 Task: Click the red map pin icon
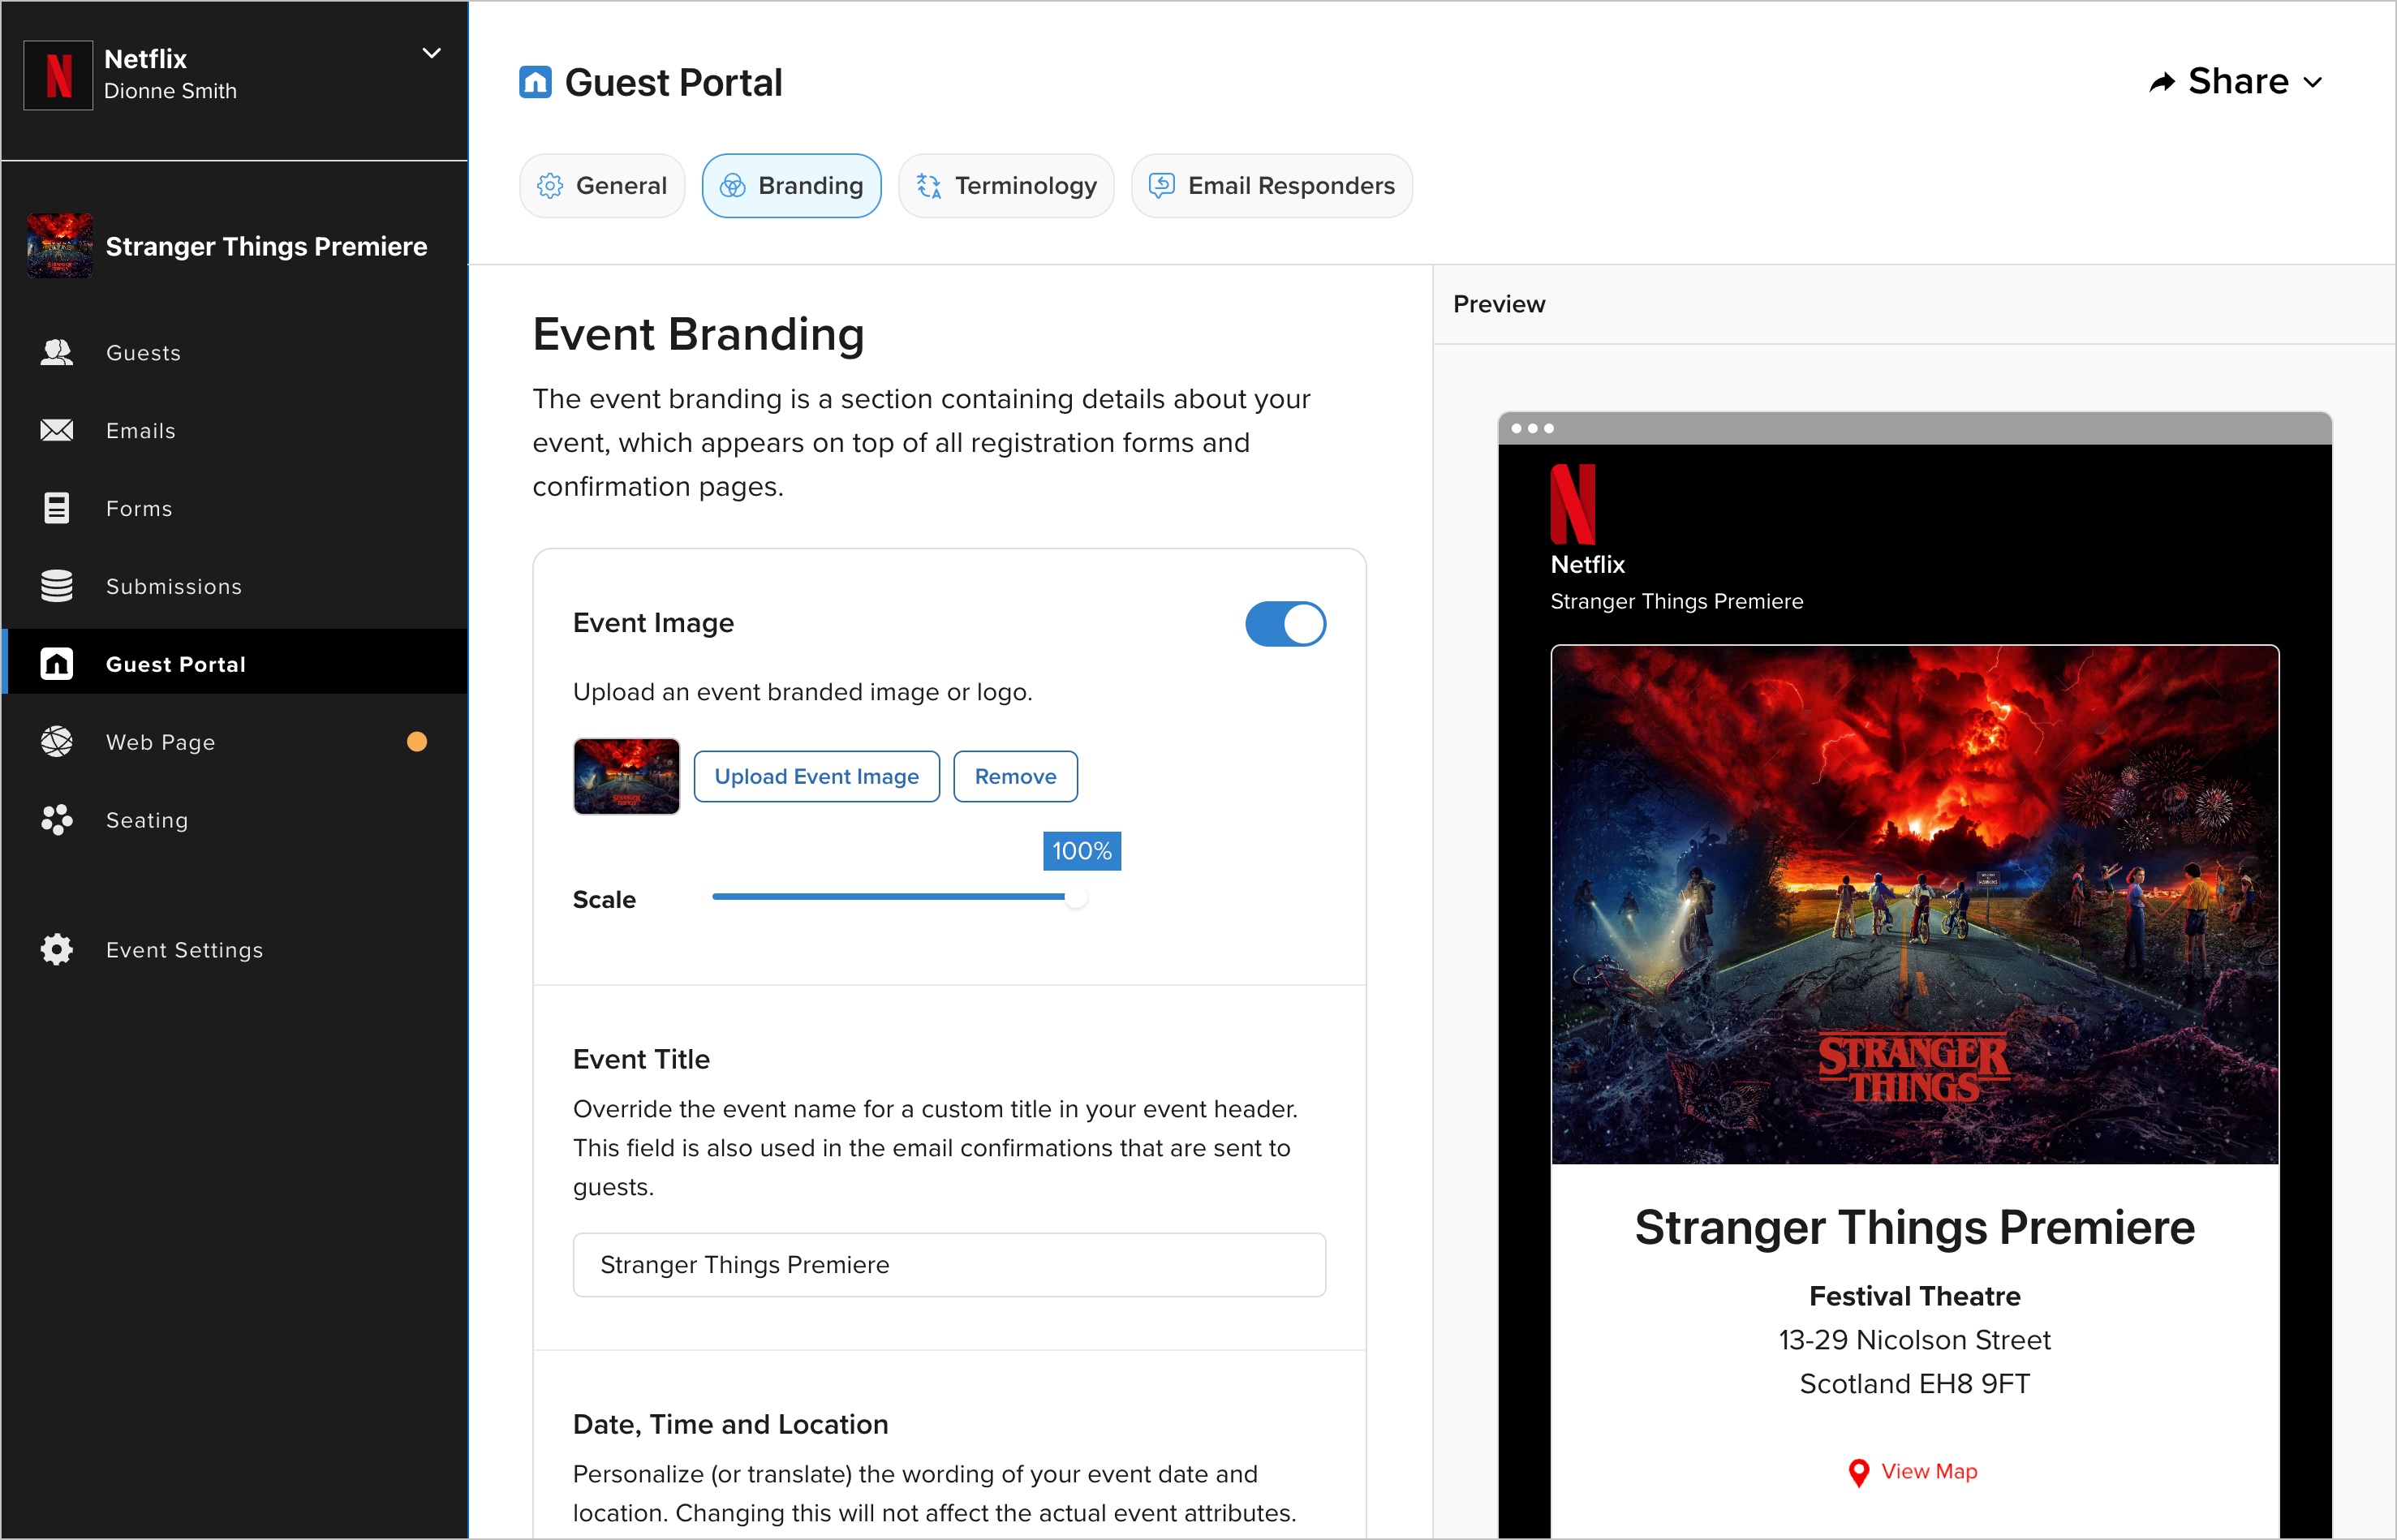point(1858,1472)
